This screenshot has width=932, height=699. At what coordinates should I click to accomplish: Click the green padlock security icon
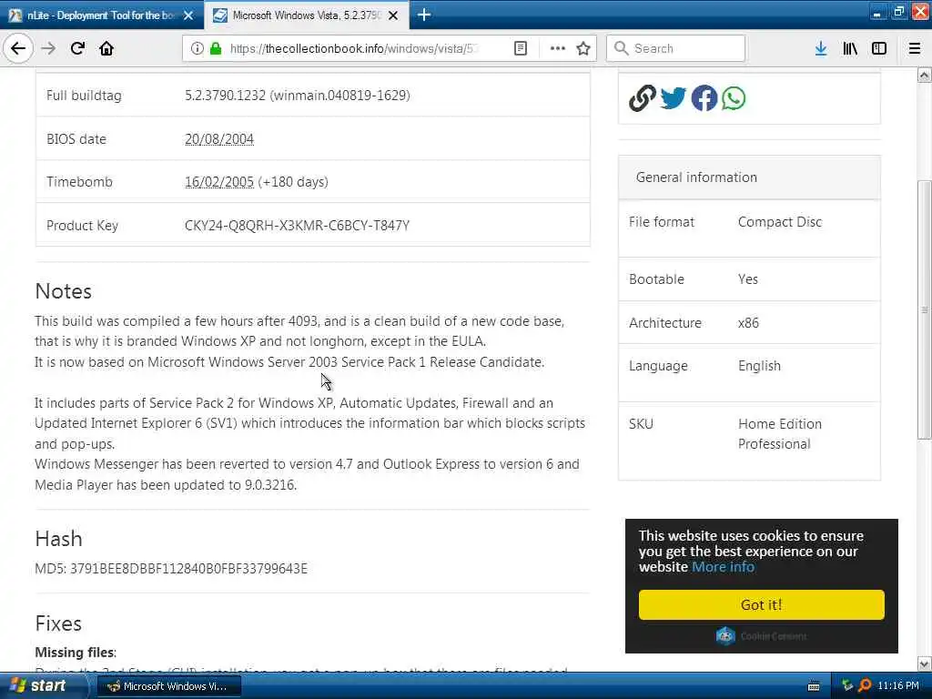tap(216, 48)
